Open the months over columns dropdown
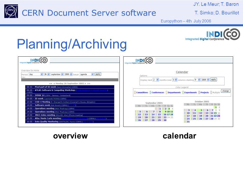The width and height of the screenshot is (243, 182). click(x=175, y=80)
